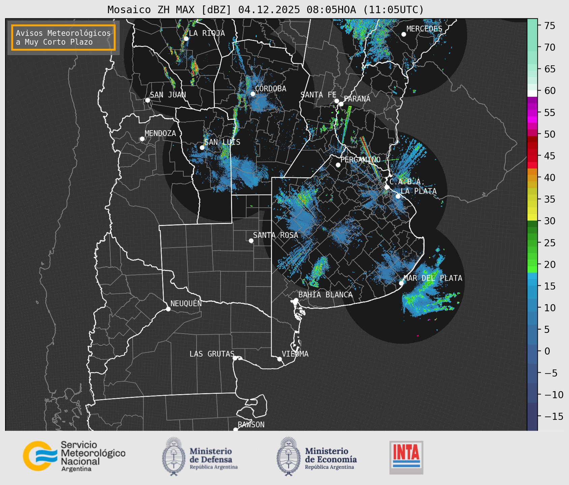Click the magenta 55 dBZ color band
The width and height of the screenshot is (569, 485).
pos(532,112)
